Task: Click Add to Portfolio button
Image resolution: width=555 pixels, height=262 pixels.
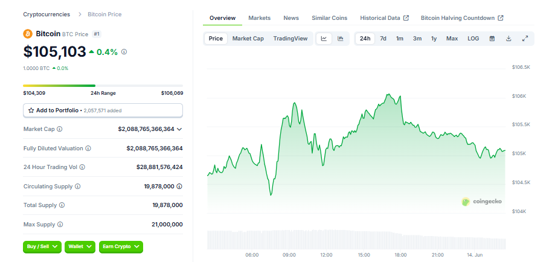Action: tap(103, 110)
